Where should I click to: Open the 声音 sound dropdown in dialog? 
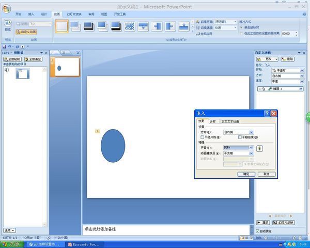click(251, 147)
